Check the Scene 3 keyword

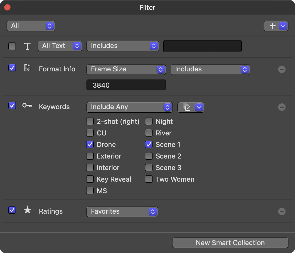coord(149,167)
